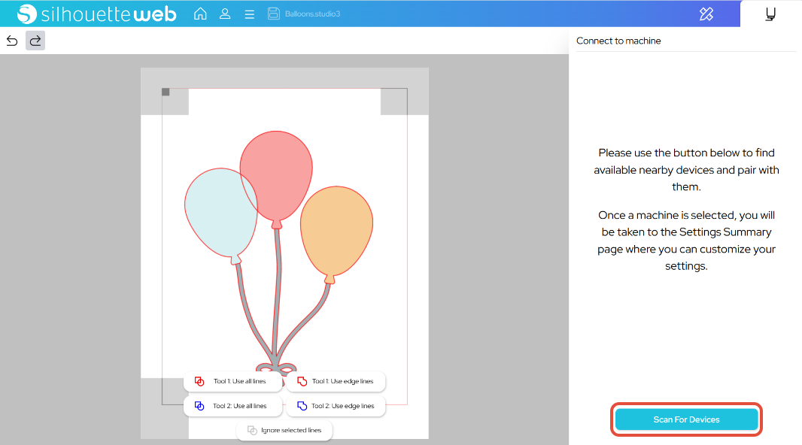Click the Balloons.studio3 file name
The width and height of the screenshot is (802, 445).
(312, 14)
